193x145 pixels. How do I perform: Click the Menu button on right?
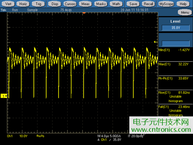185,12
